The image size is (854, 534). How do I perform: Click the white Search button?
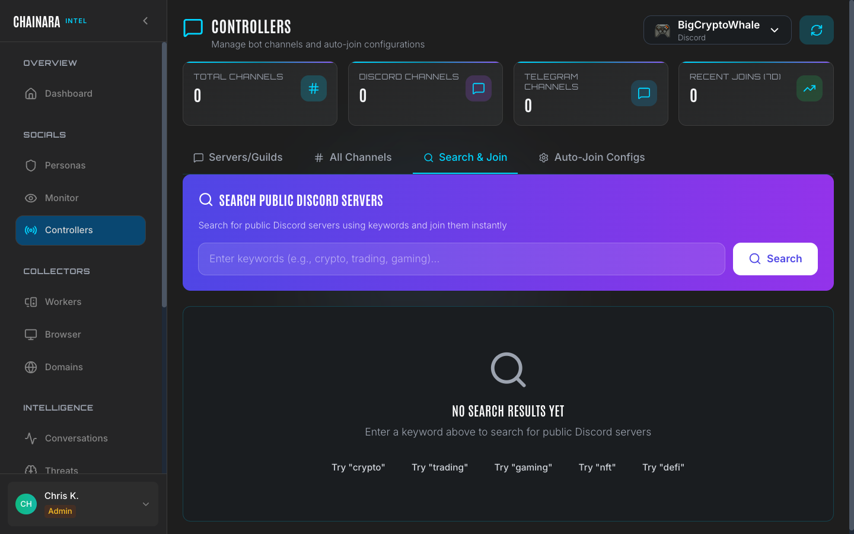775,259
